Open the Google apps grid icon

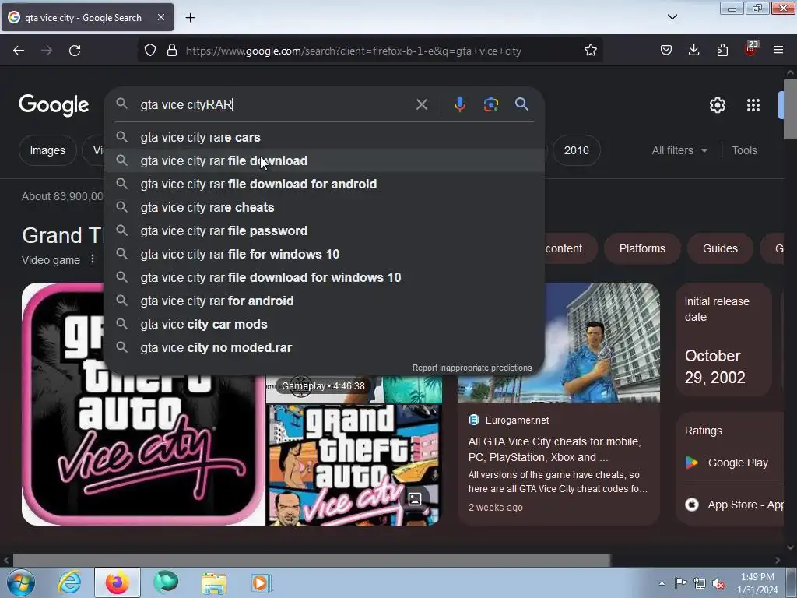[753, 105]
